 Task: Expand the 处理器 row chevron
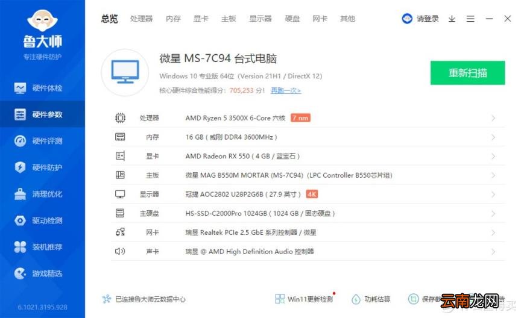tap(493, 118)
